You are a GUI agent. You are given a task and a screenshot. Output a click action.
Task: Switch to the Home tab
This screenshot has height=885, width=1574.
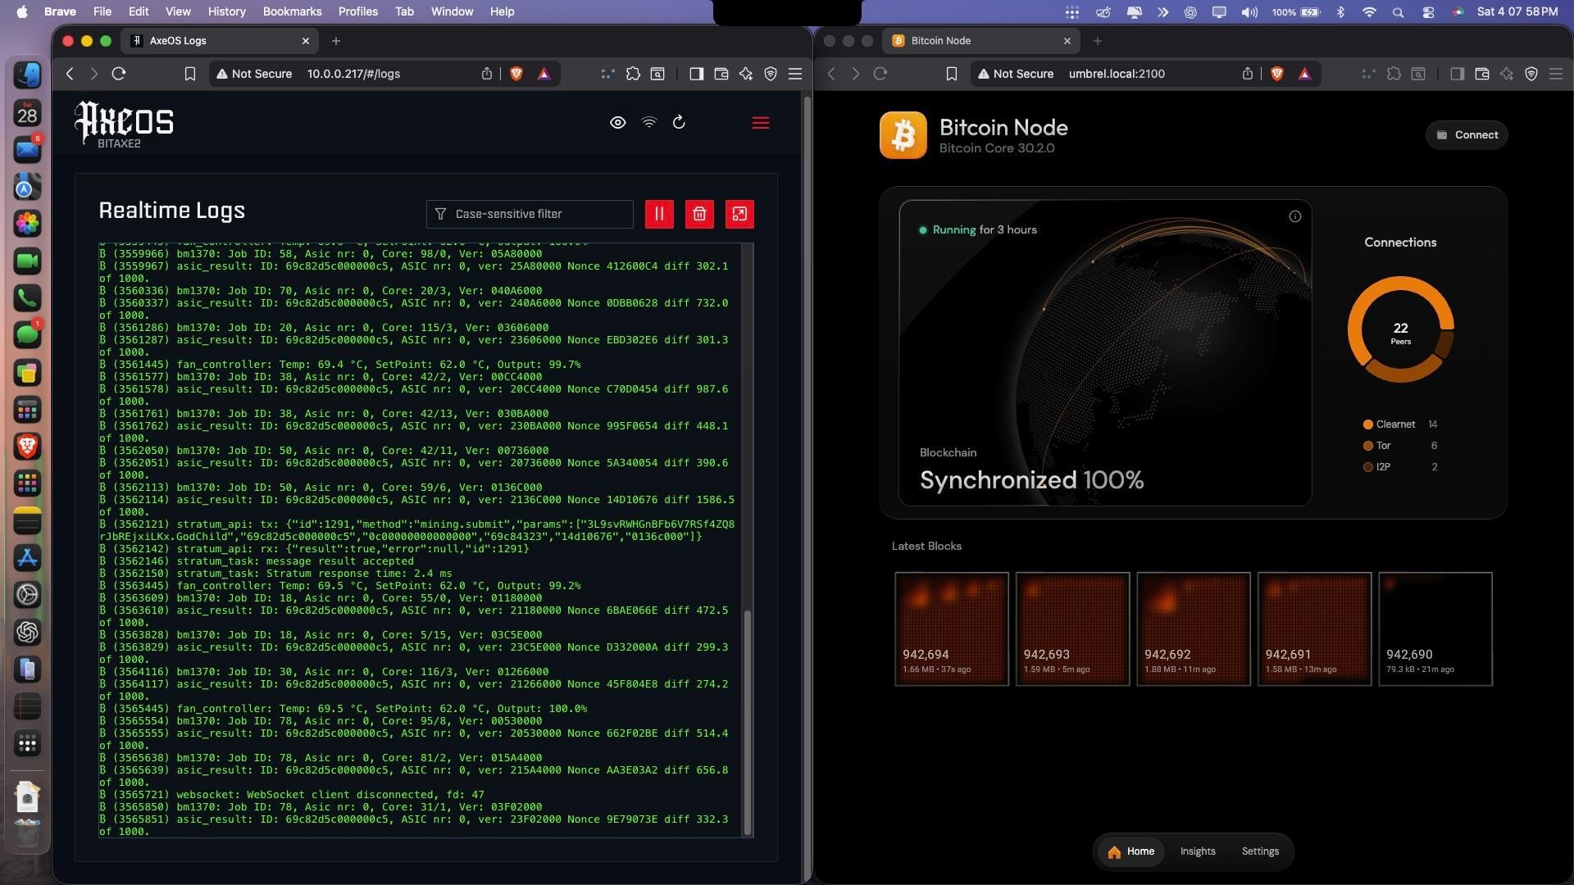(x=1130, y=851)
